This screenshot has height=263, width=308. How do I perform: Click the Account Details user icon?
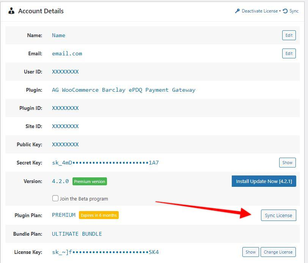pos(11,11)
